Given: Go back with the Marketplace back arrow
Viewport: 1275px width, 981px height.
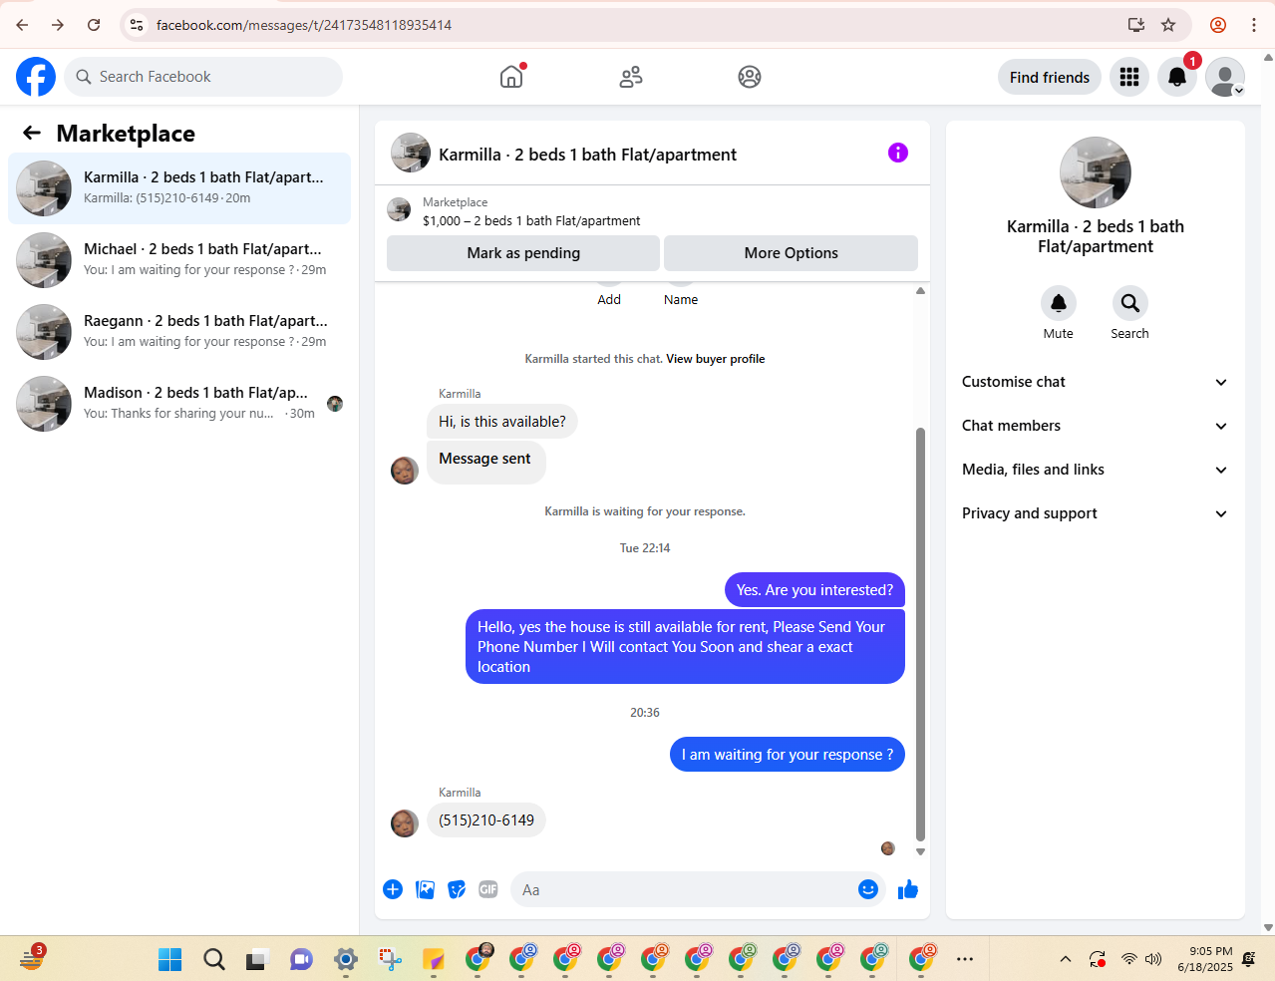Looking at the screenshot, I should coord(32,133).
